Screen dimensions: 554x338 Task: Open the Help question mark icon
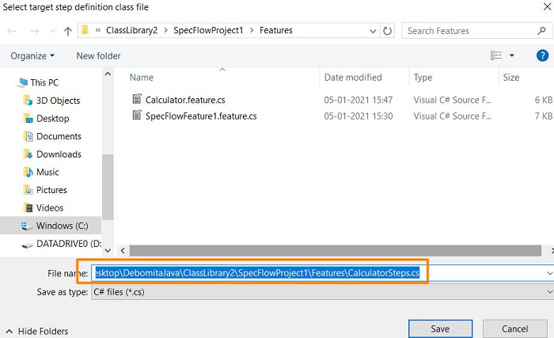(542, 55)
